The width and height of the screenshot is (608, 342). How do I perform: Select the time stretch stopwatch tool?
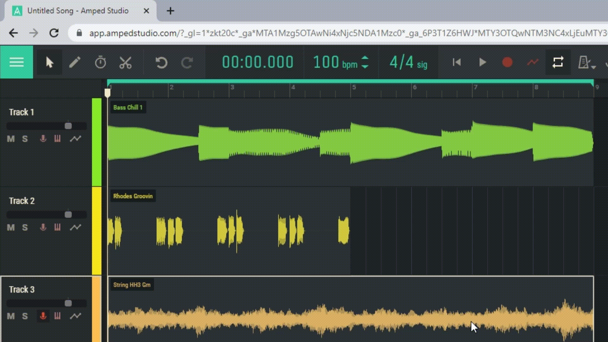[100, 62]
